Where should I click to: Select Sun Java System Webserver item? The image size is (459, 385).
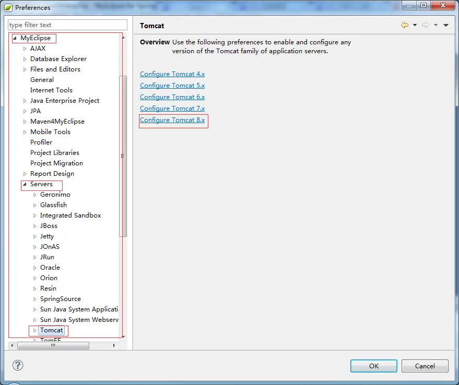(x=79, y=320)
